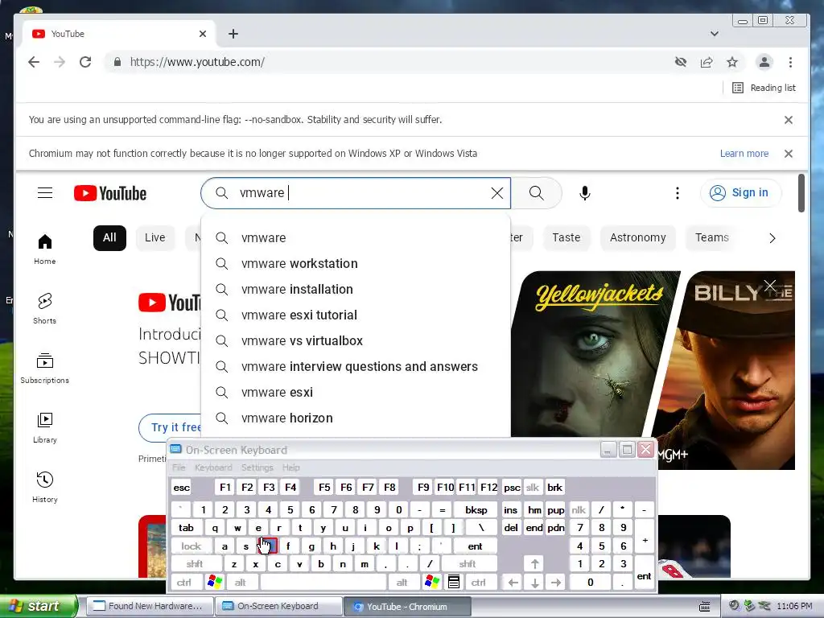Click into the YouTube search field

(357, 193)
